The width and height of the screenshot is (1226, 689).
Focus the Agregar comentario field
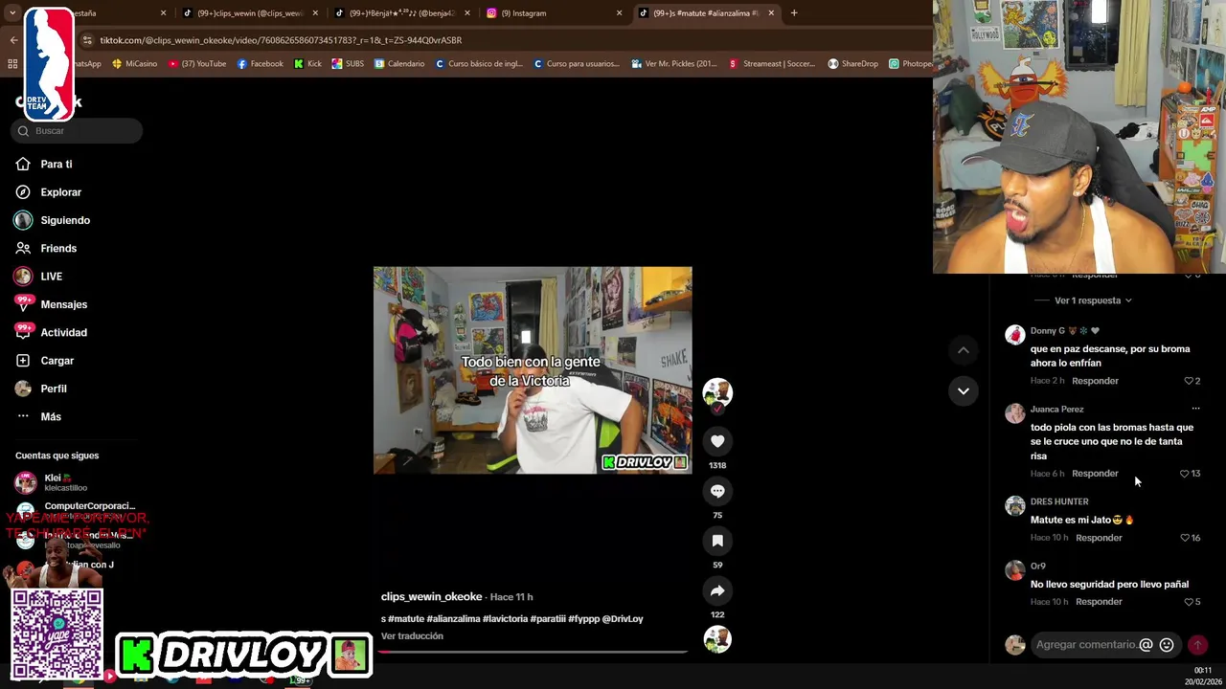pos(1084,645)
